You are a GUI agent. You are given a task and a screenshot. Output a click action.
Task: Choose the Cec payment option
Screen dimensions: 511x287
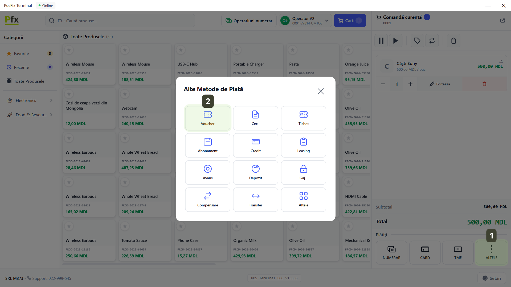(255, 118)
